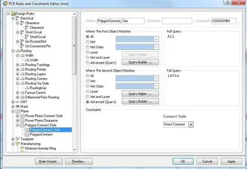
Task: Click the Fanout Control icon
Action: point(22,93)
